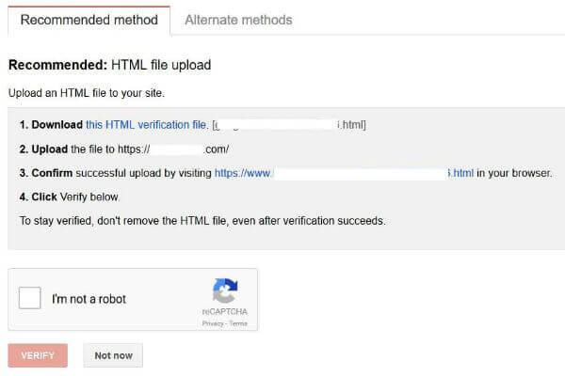Click the reCAPTCHA logo icon
The width and height of the screenshot is (565, 376).
coord(224,290)
